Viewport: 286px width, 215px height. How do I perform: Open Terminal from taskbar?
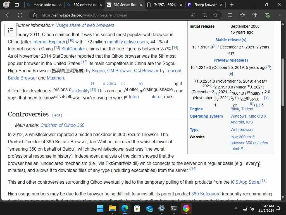(174, 208)
